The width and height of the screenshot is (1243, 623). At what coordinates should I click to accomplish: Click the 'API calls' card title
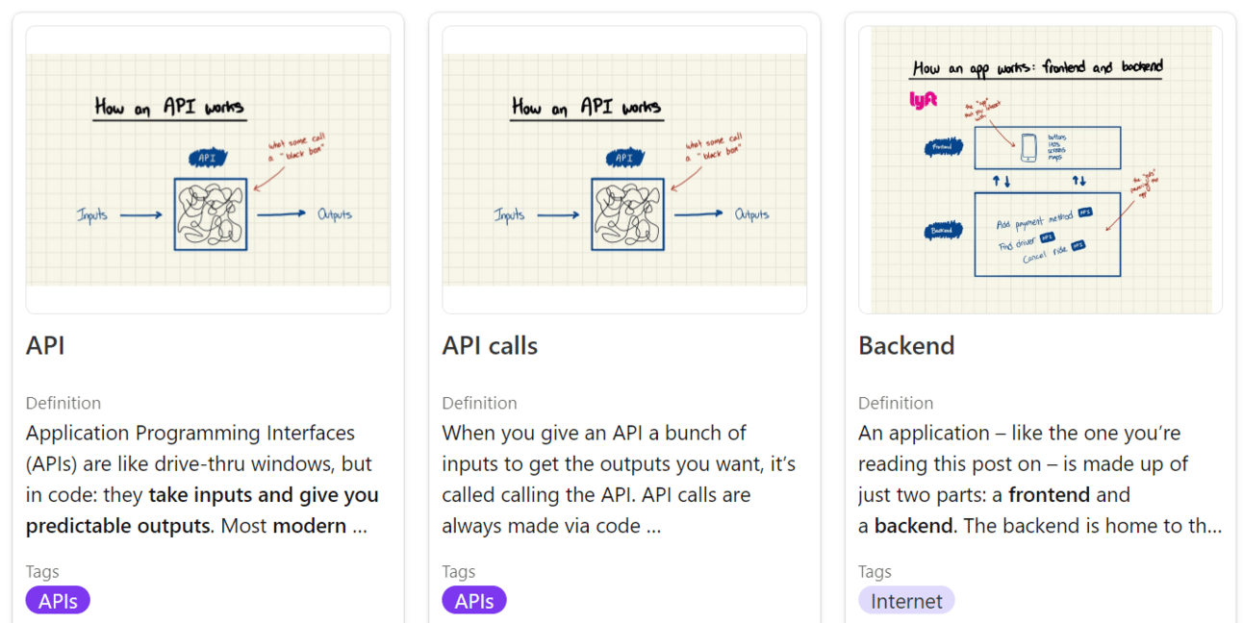click(x=490, y=346)
